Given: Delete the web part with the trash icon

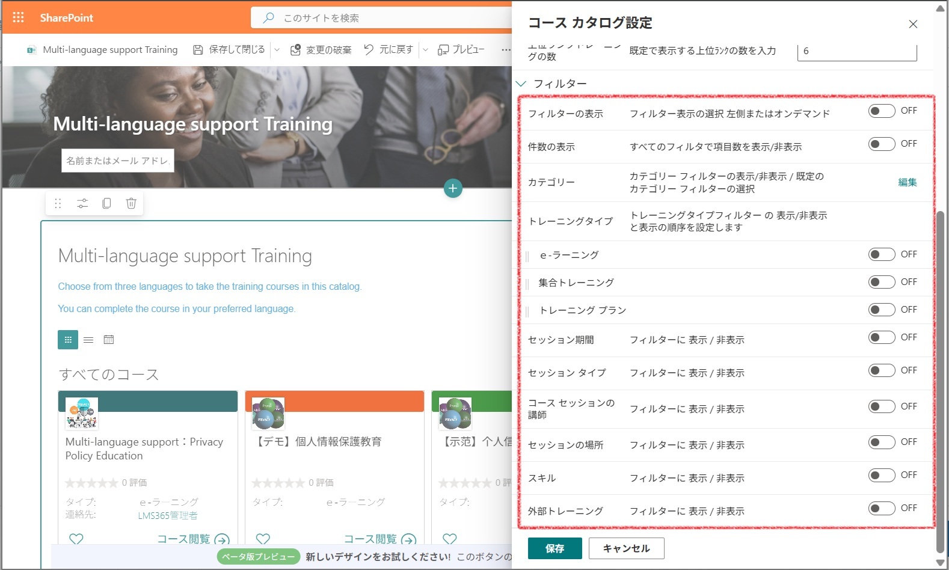Looking at the screenshot, I should (x=131, y=203).
